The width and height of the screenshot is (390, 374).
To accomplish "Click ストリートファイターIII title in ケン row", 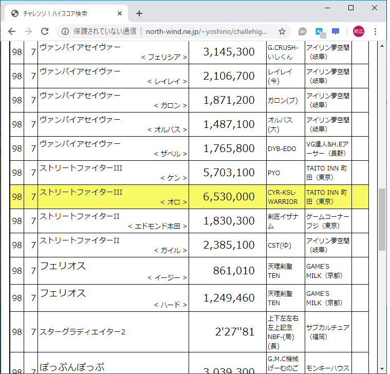I will 81,168.
